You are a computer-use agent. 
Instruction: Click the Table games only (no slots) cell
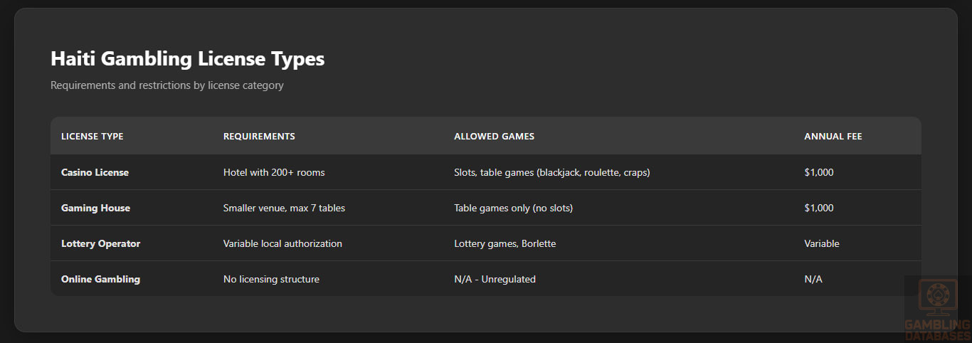[x=513, y=208]
